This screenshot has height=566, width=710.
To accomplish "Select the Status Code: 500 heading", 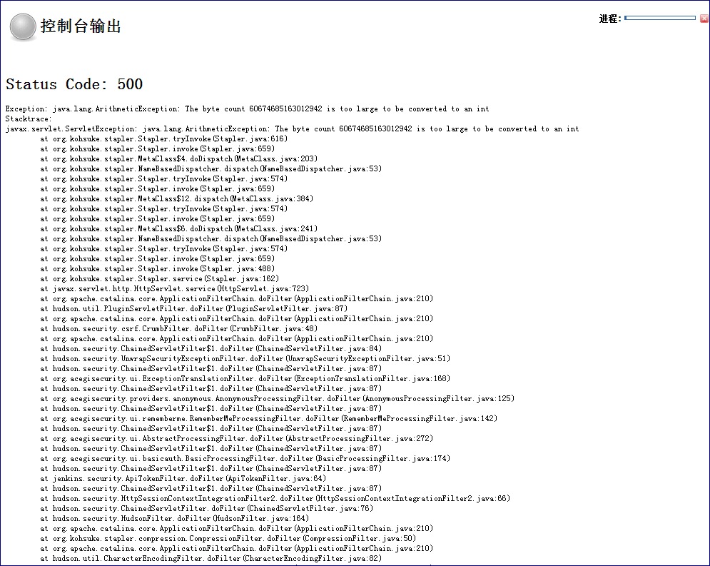I will pyautogui.click(x=71, y=84).
